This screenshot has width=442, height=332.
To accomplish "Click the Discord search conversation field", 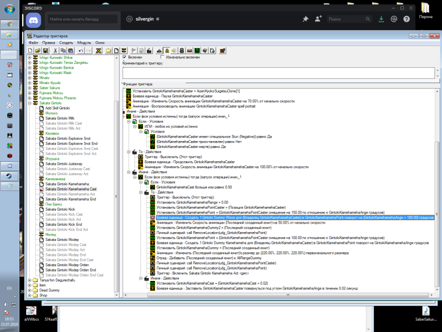I will point(83,19).
